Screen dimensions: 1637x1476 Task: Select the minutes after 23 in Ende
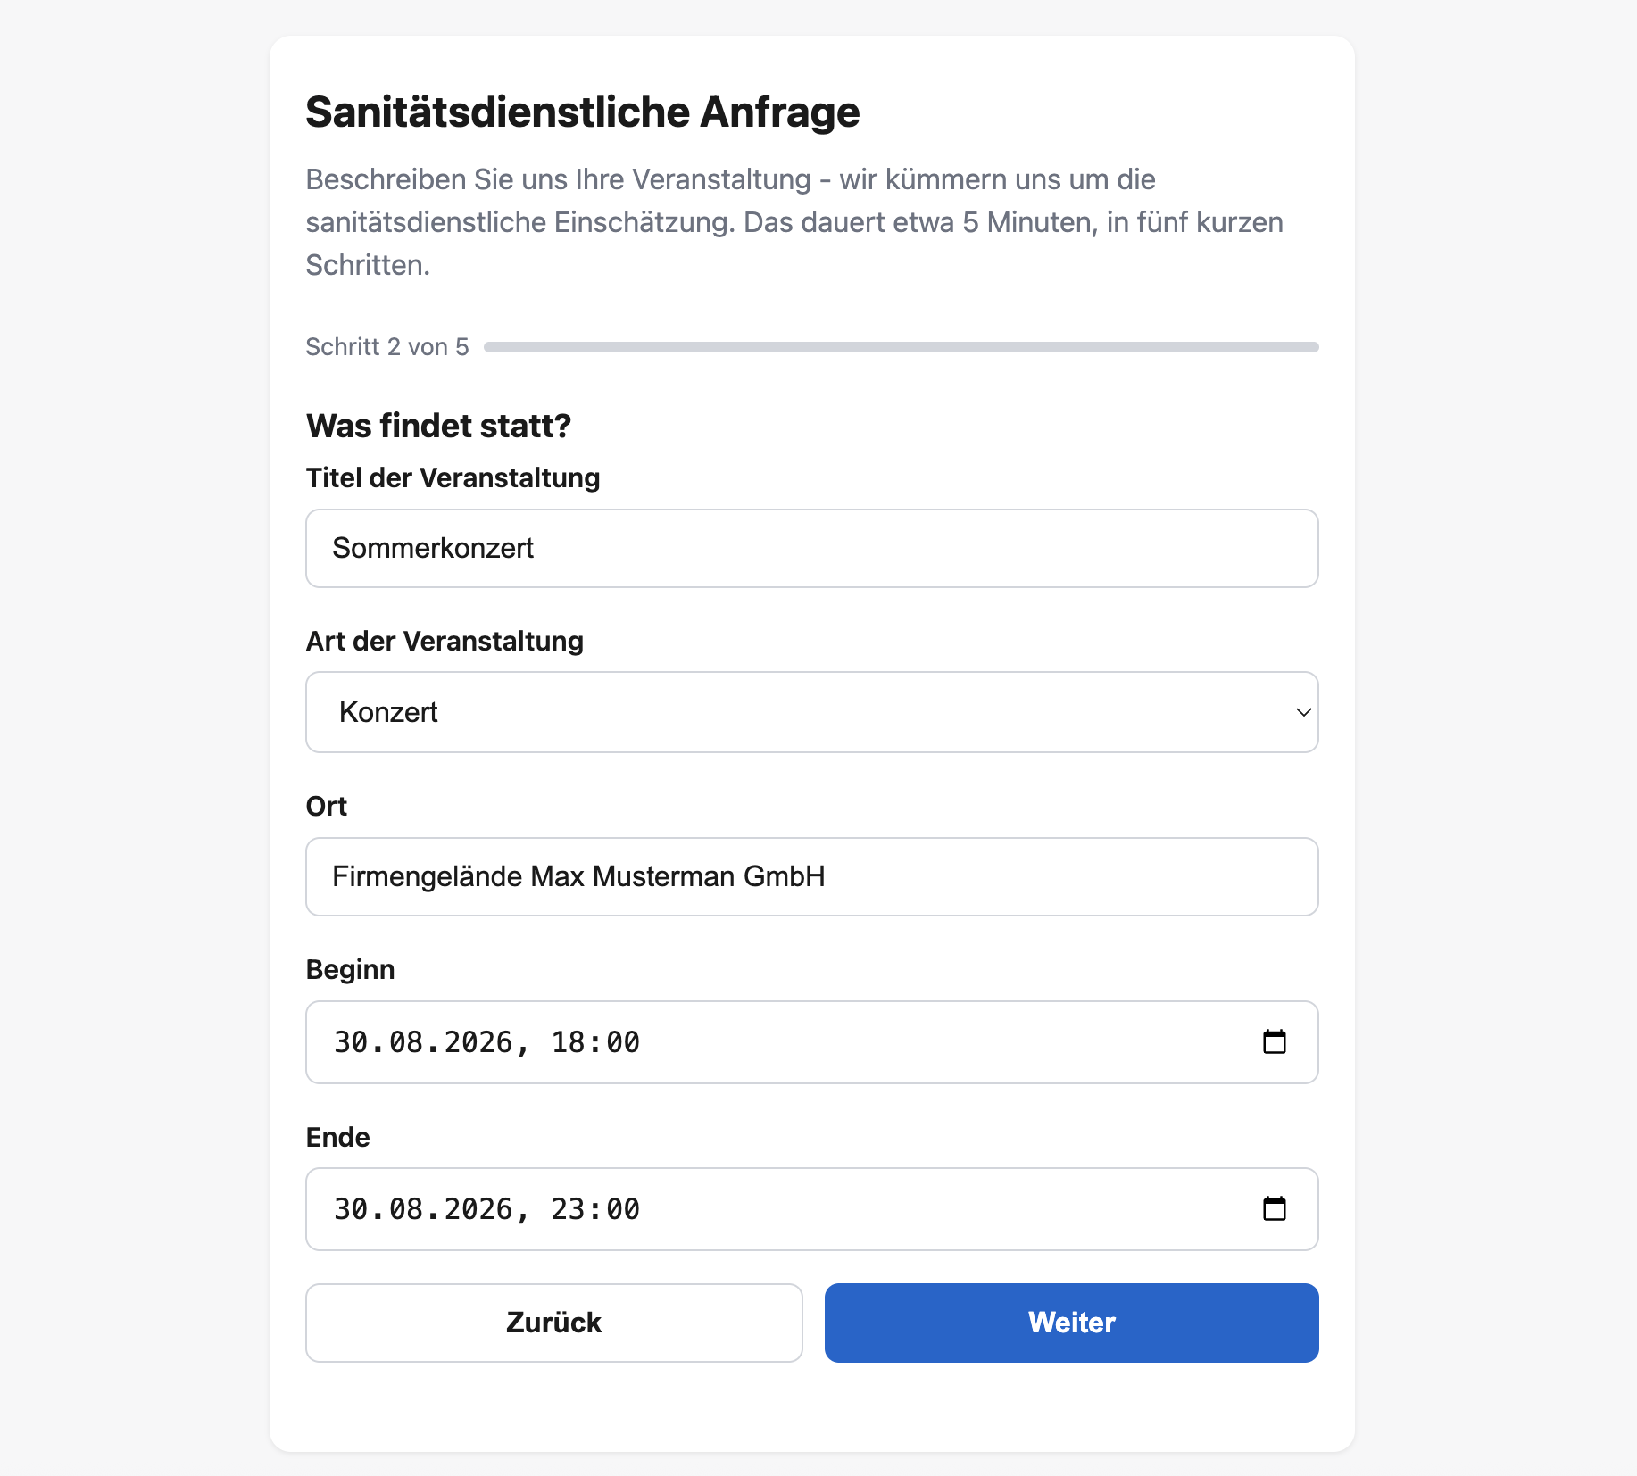click(x=623, y=1209)
